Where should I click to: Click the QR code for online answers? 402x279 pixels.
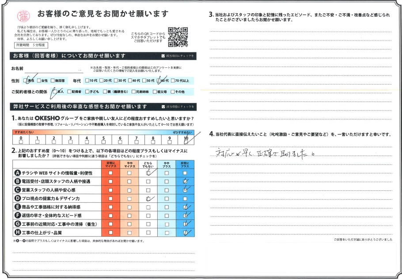click(x=178, y=37)
